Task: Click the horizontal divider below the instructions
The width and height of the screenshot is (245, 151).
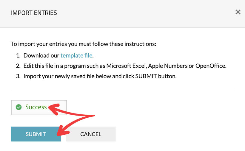Action: pyautogui.click(x=123, y=90)
